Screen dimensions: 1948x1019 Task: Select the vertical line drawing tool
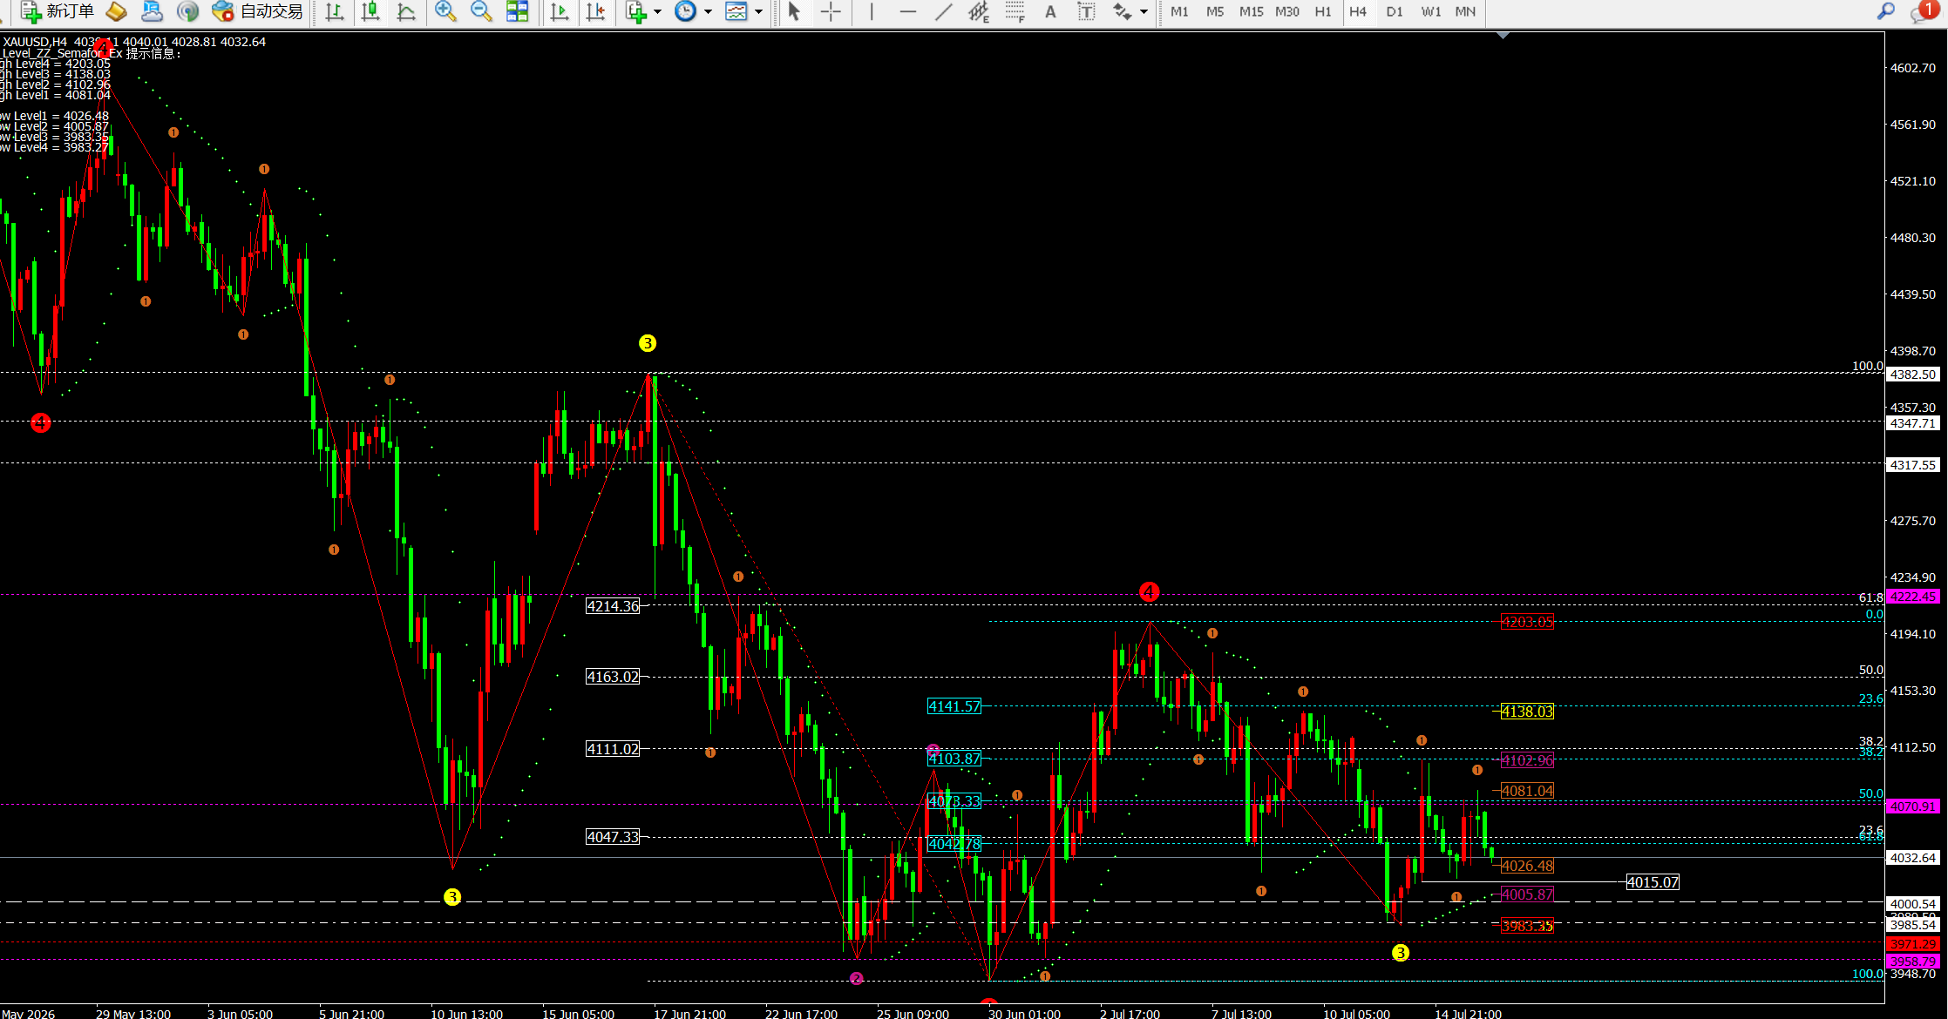click(x=871, y=11)
